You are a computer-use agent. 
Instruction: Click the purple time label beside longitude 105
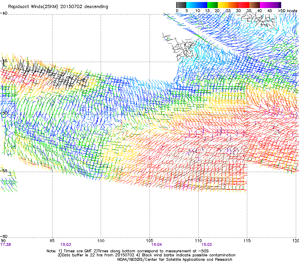coord(157,245)
